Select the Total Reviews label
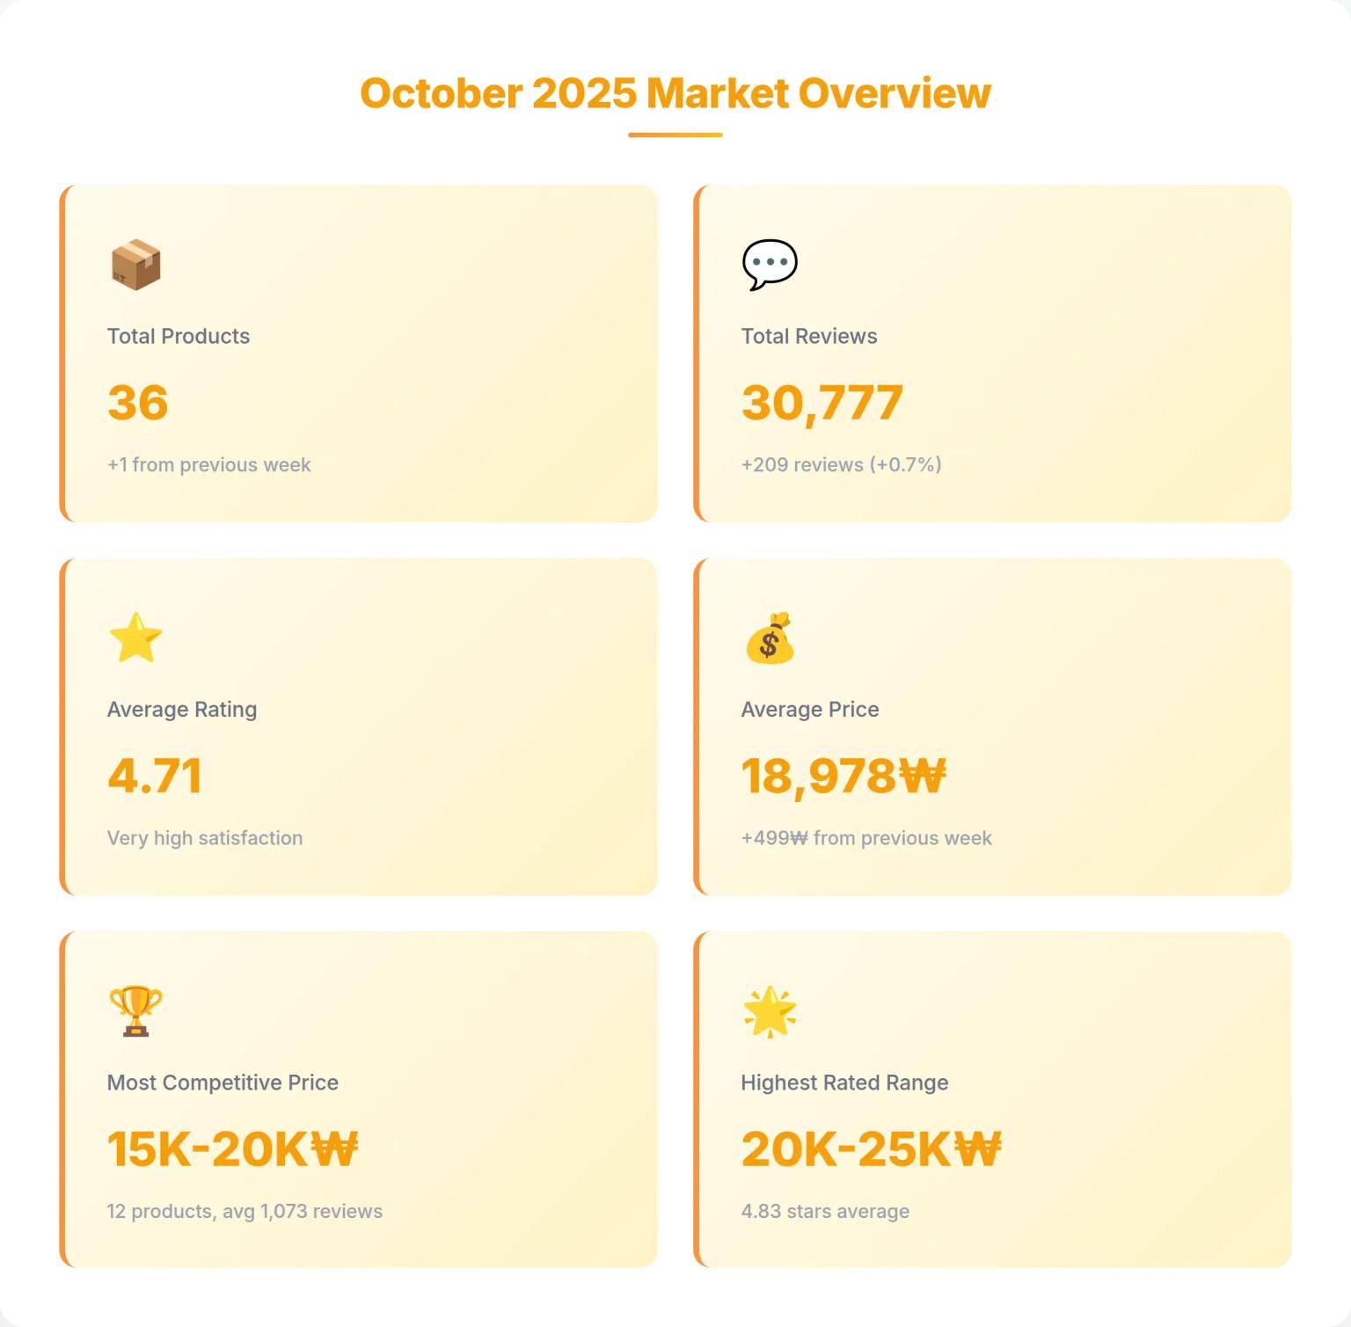 [808, 336]
